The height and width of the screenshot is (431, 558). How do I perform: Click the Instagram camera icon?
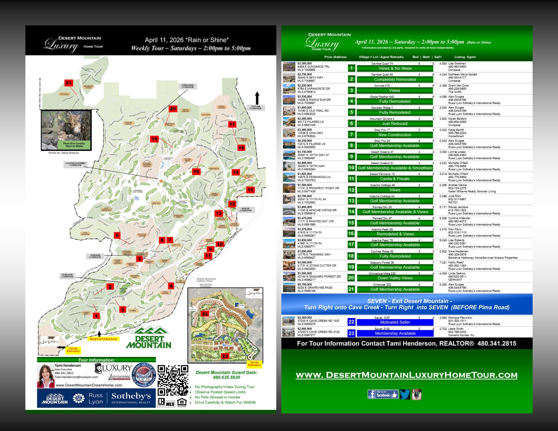[x=416, y=394]
